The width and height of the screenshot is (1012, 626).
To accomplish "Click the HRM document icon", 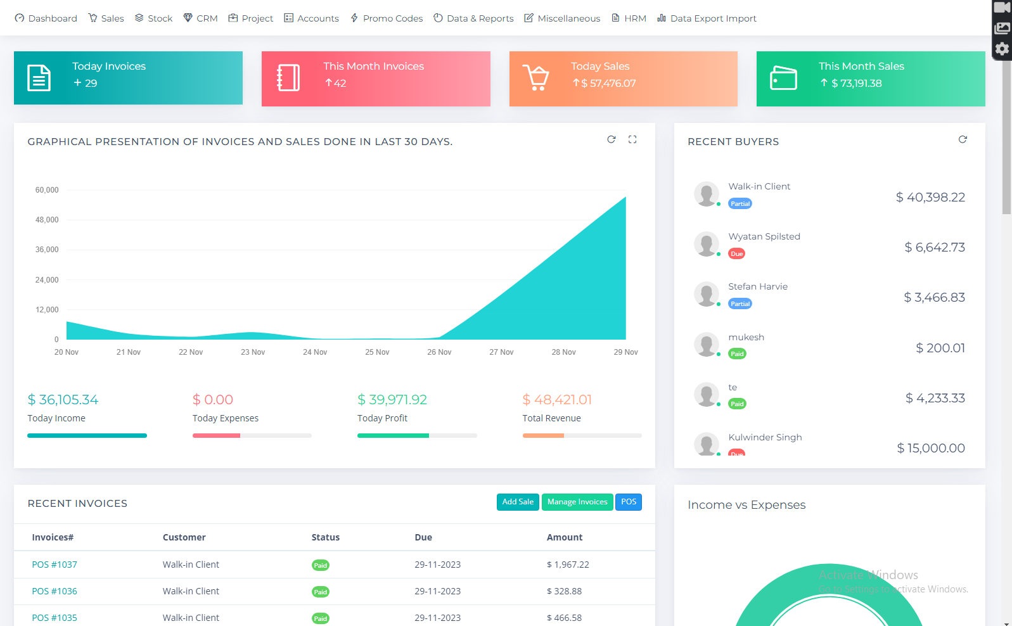I will pos(615,18).
